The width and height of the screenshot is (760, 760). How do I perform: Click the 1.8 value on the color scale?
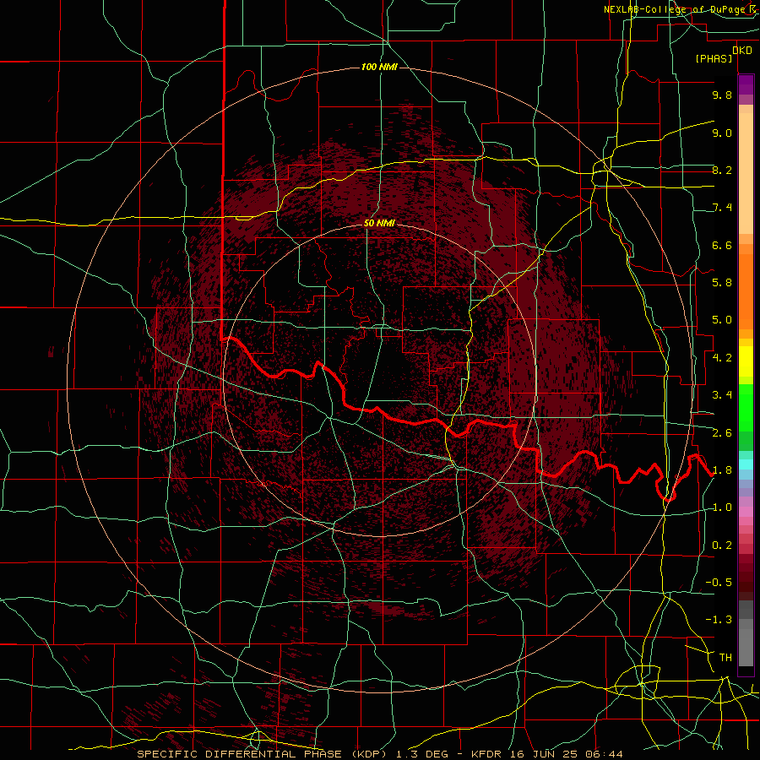tap(722, 470)
